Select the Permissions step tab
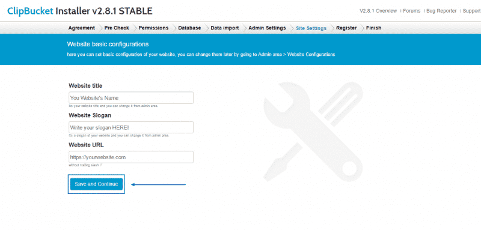The image size is (481, 230). click(153, 28)
